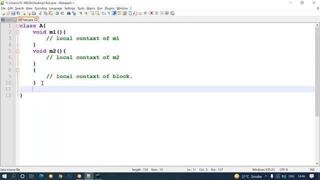Click Run Macro Multiple Times icon
Viewport: 320px width, 180px height.
pos(167,13)
